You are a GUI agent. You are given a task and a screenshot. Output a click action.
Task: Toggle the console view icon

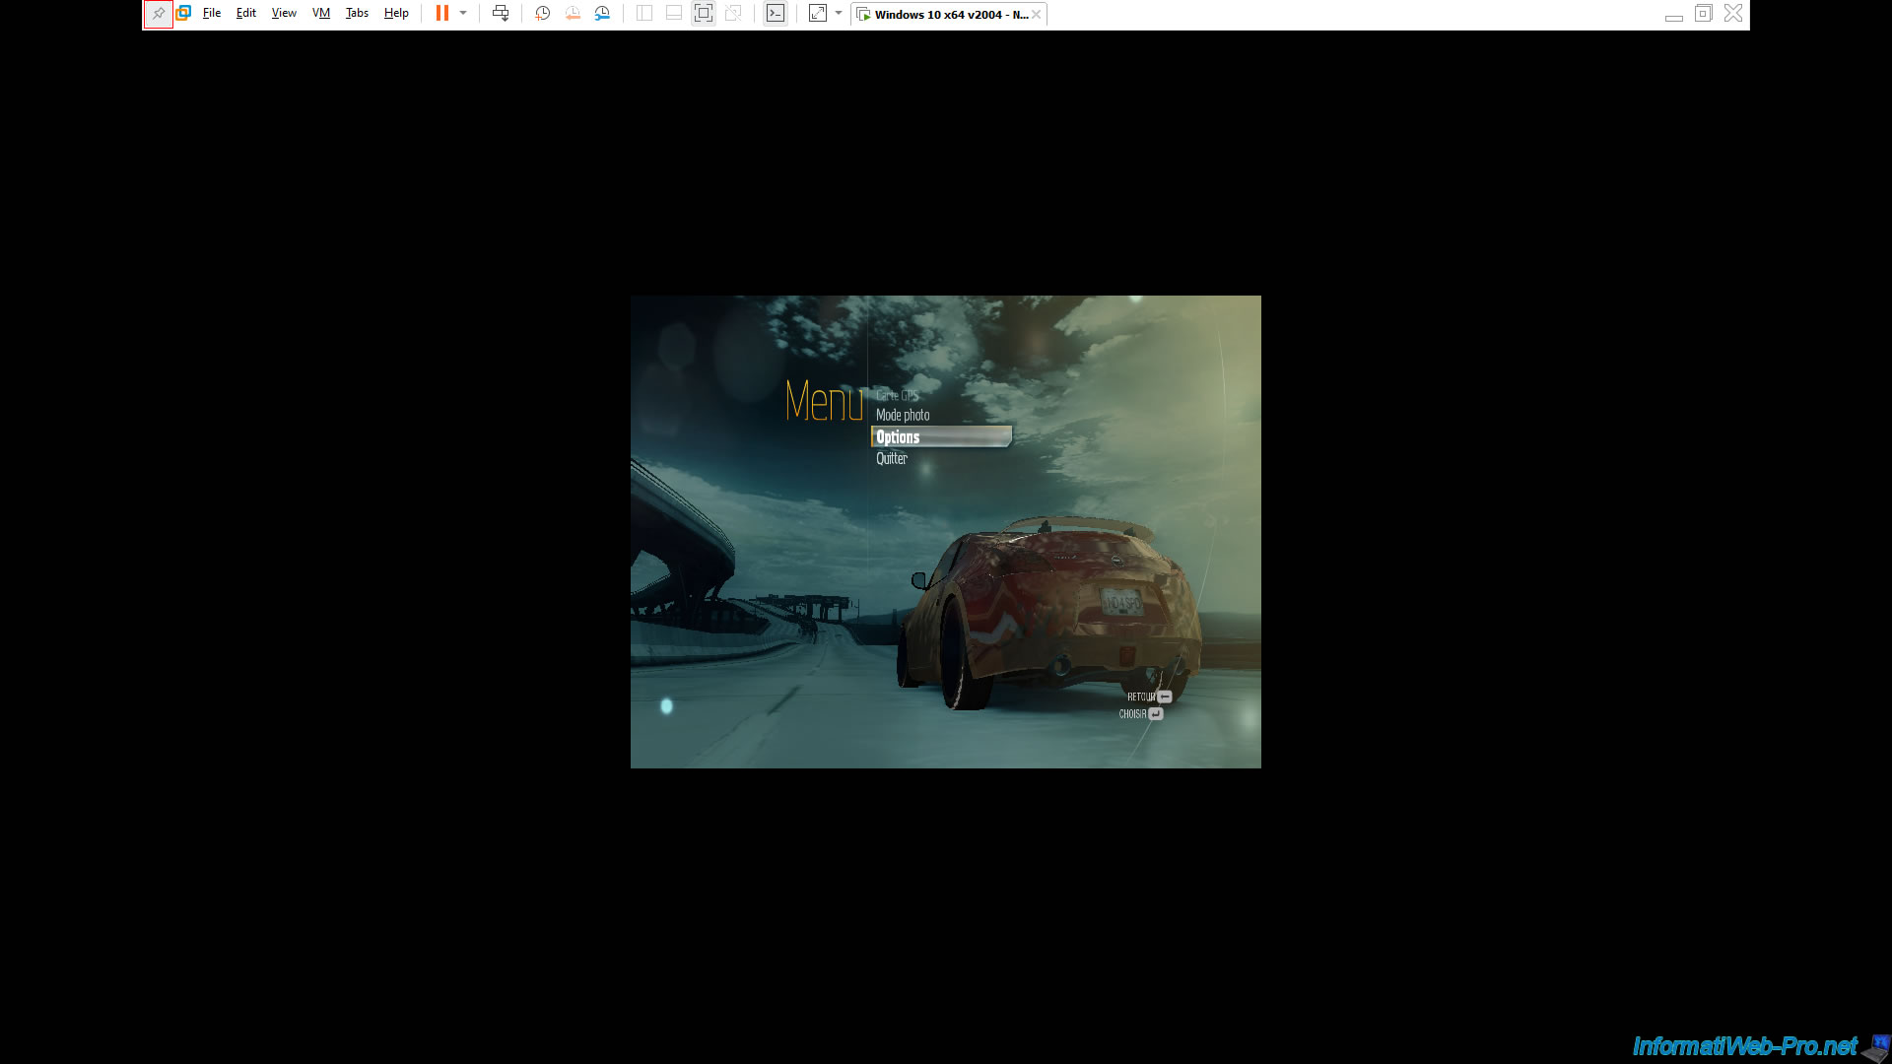pos(776,14)
